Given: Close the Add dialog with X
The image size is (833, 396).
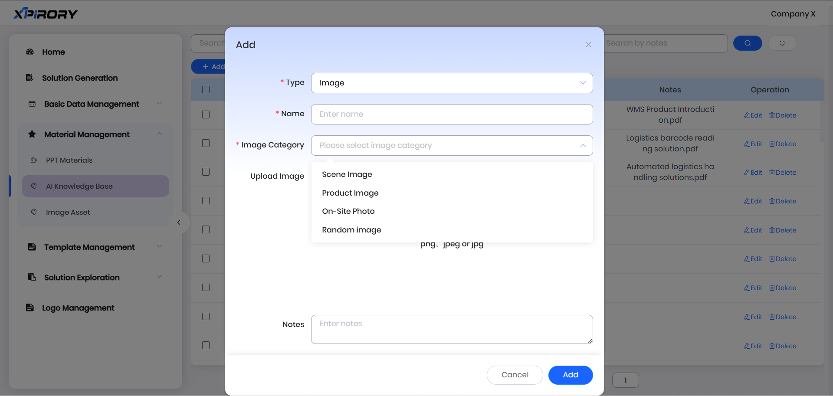Looking at the screenshot, I should pos(588,45).
